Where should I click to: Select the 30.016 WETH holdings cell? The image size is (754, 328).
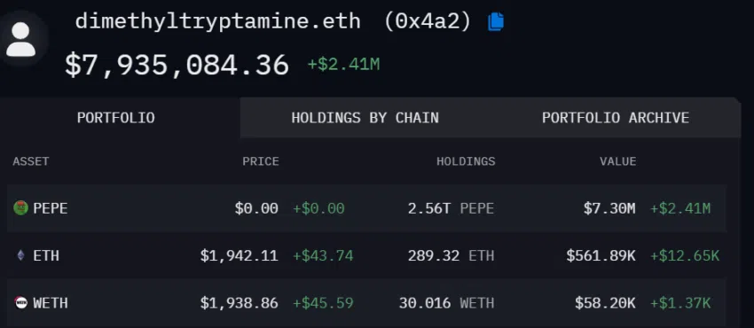coord(447,303)
